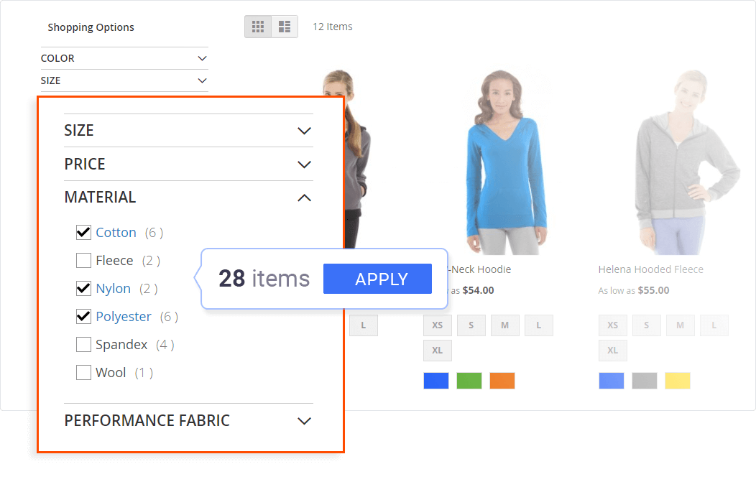Choose the orange color swatch
The width and height of the screenshot is (756, 477).
(502, 381)
